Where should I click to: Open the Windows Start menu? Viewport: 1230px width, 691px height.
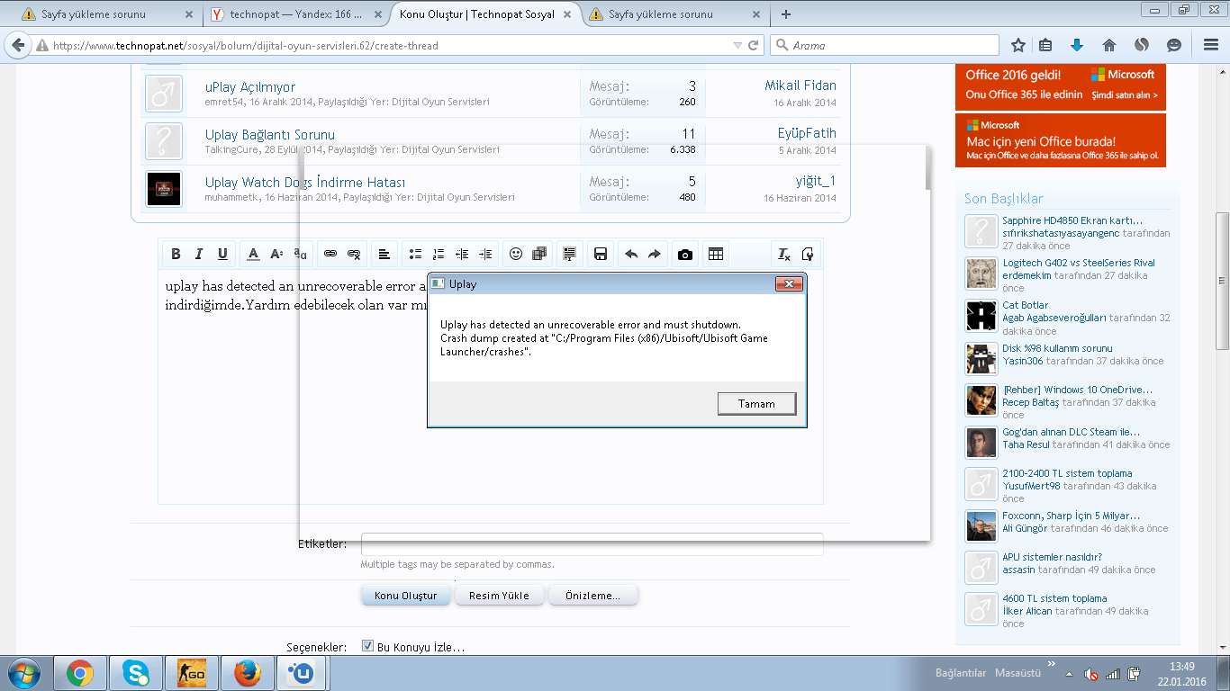tap(24, 672)
